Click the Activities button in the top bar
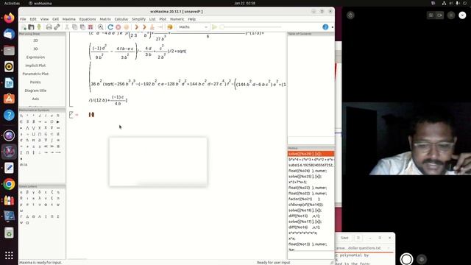 [x=12, y=3]
